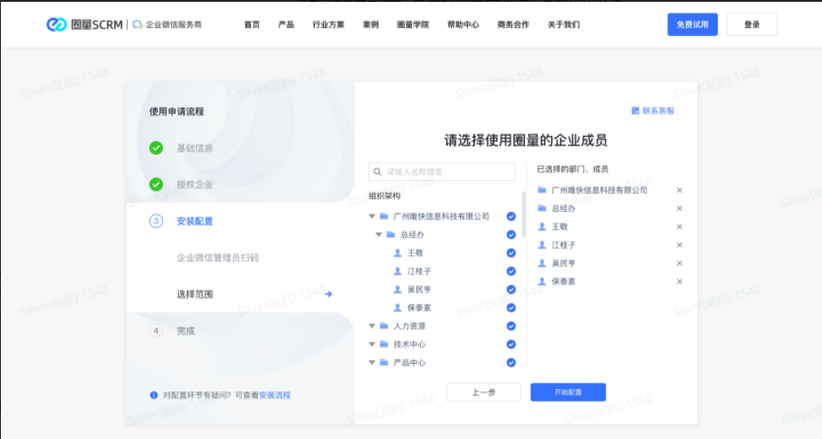The image size is (822, 439).
Task: Open the 安装流程 link
Action: pyautogui.click(x=275, y=396)
